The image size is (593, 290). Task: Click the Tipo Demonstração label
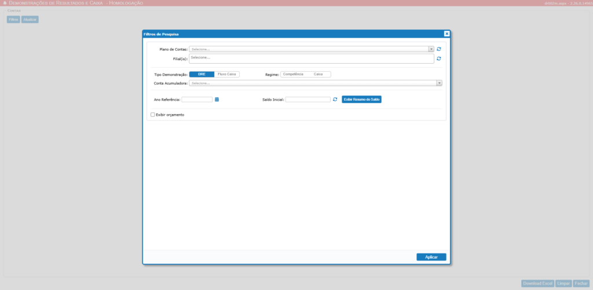[x=171, y=75]
